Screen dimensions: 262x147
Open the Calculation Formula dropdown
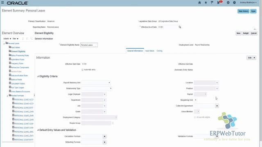(x=104, y=136)
